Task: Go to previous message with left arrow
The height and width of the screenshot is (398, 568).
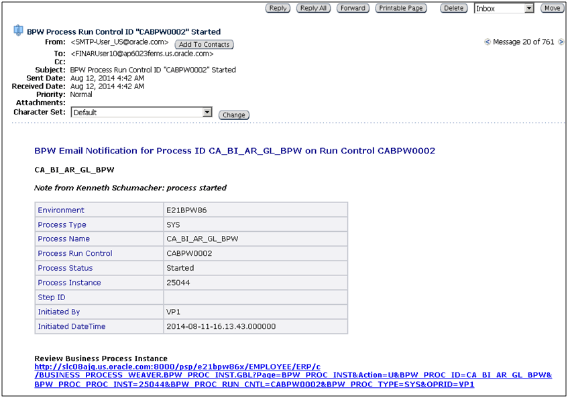Action: (x=487, y=41)
